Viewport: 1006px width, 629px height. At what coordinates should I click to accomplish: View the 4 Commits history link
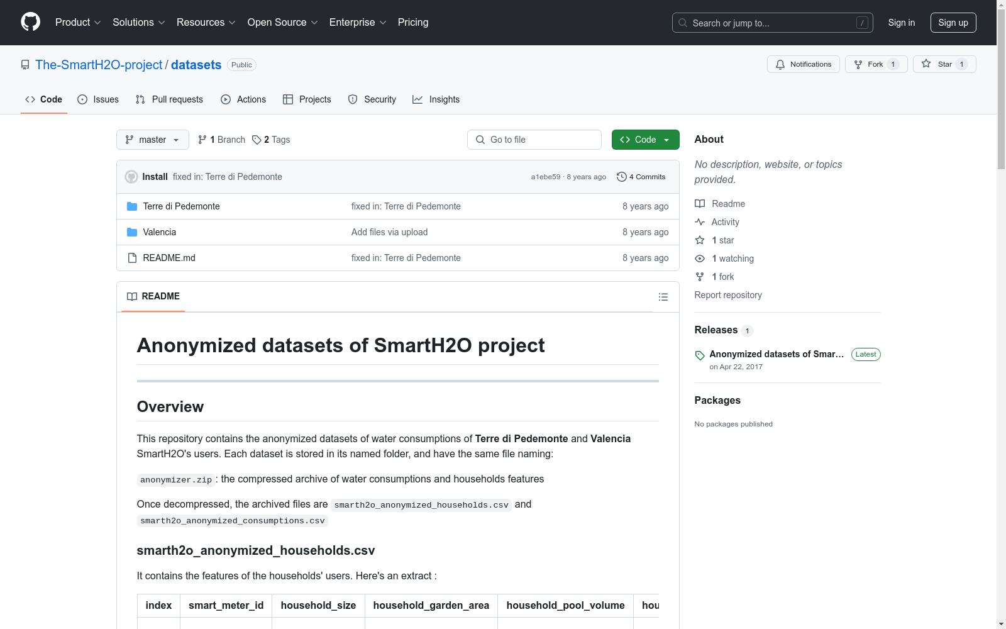(641, 177)
